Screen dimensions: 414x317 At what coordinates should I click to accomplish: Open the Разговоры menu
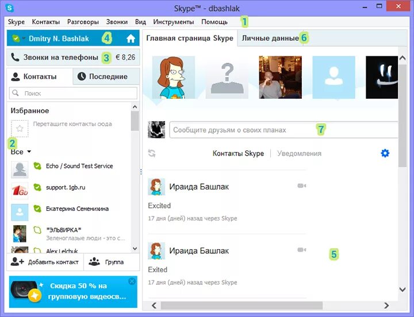83,22
